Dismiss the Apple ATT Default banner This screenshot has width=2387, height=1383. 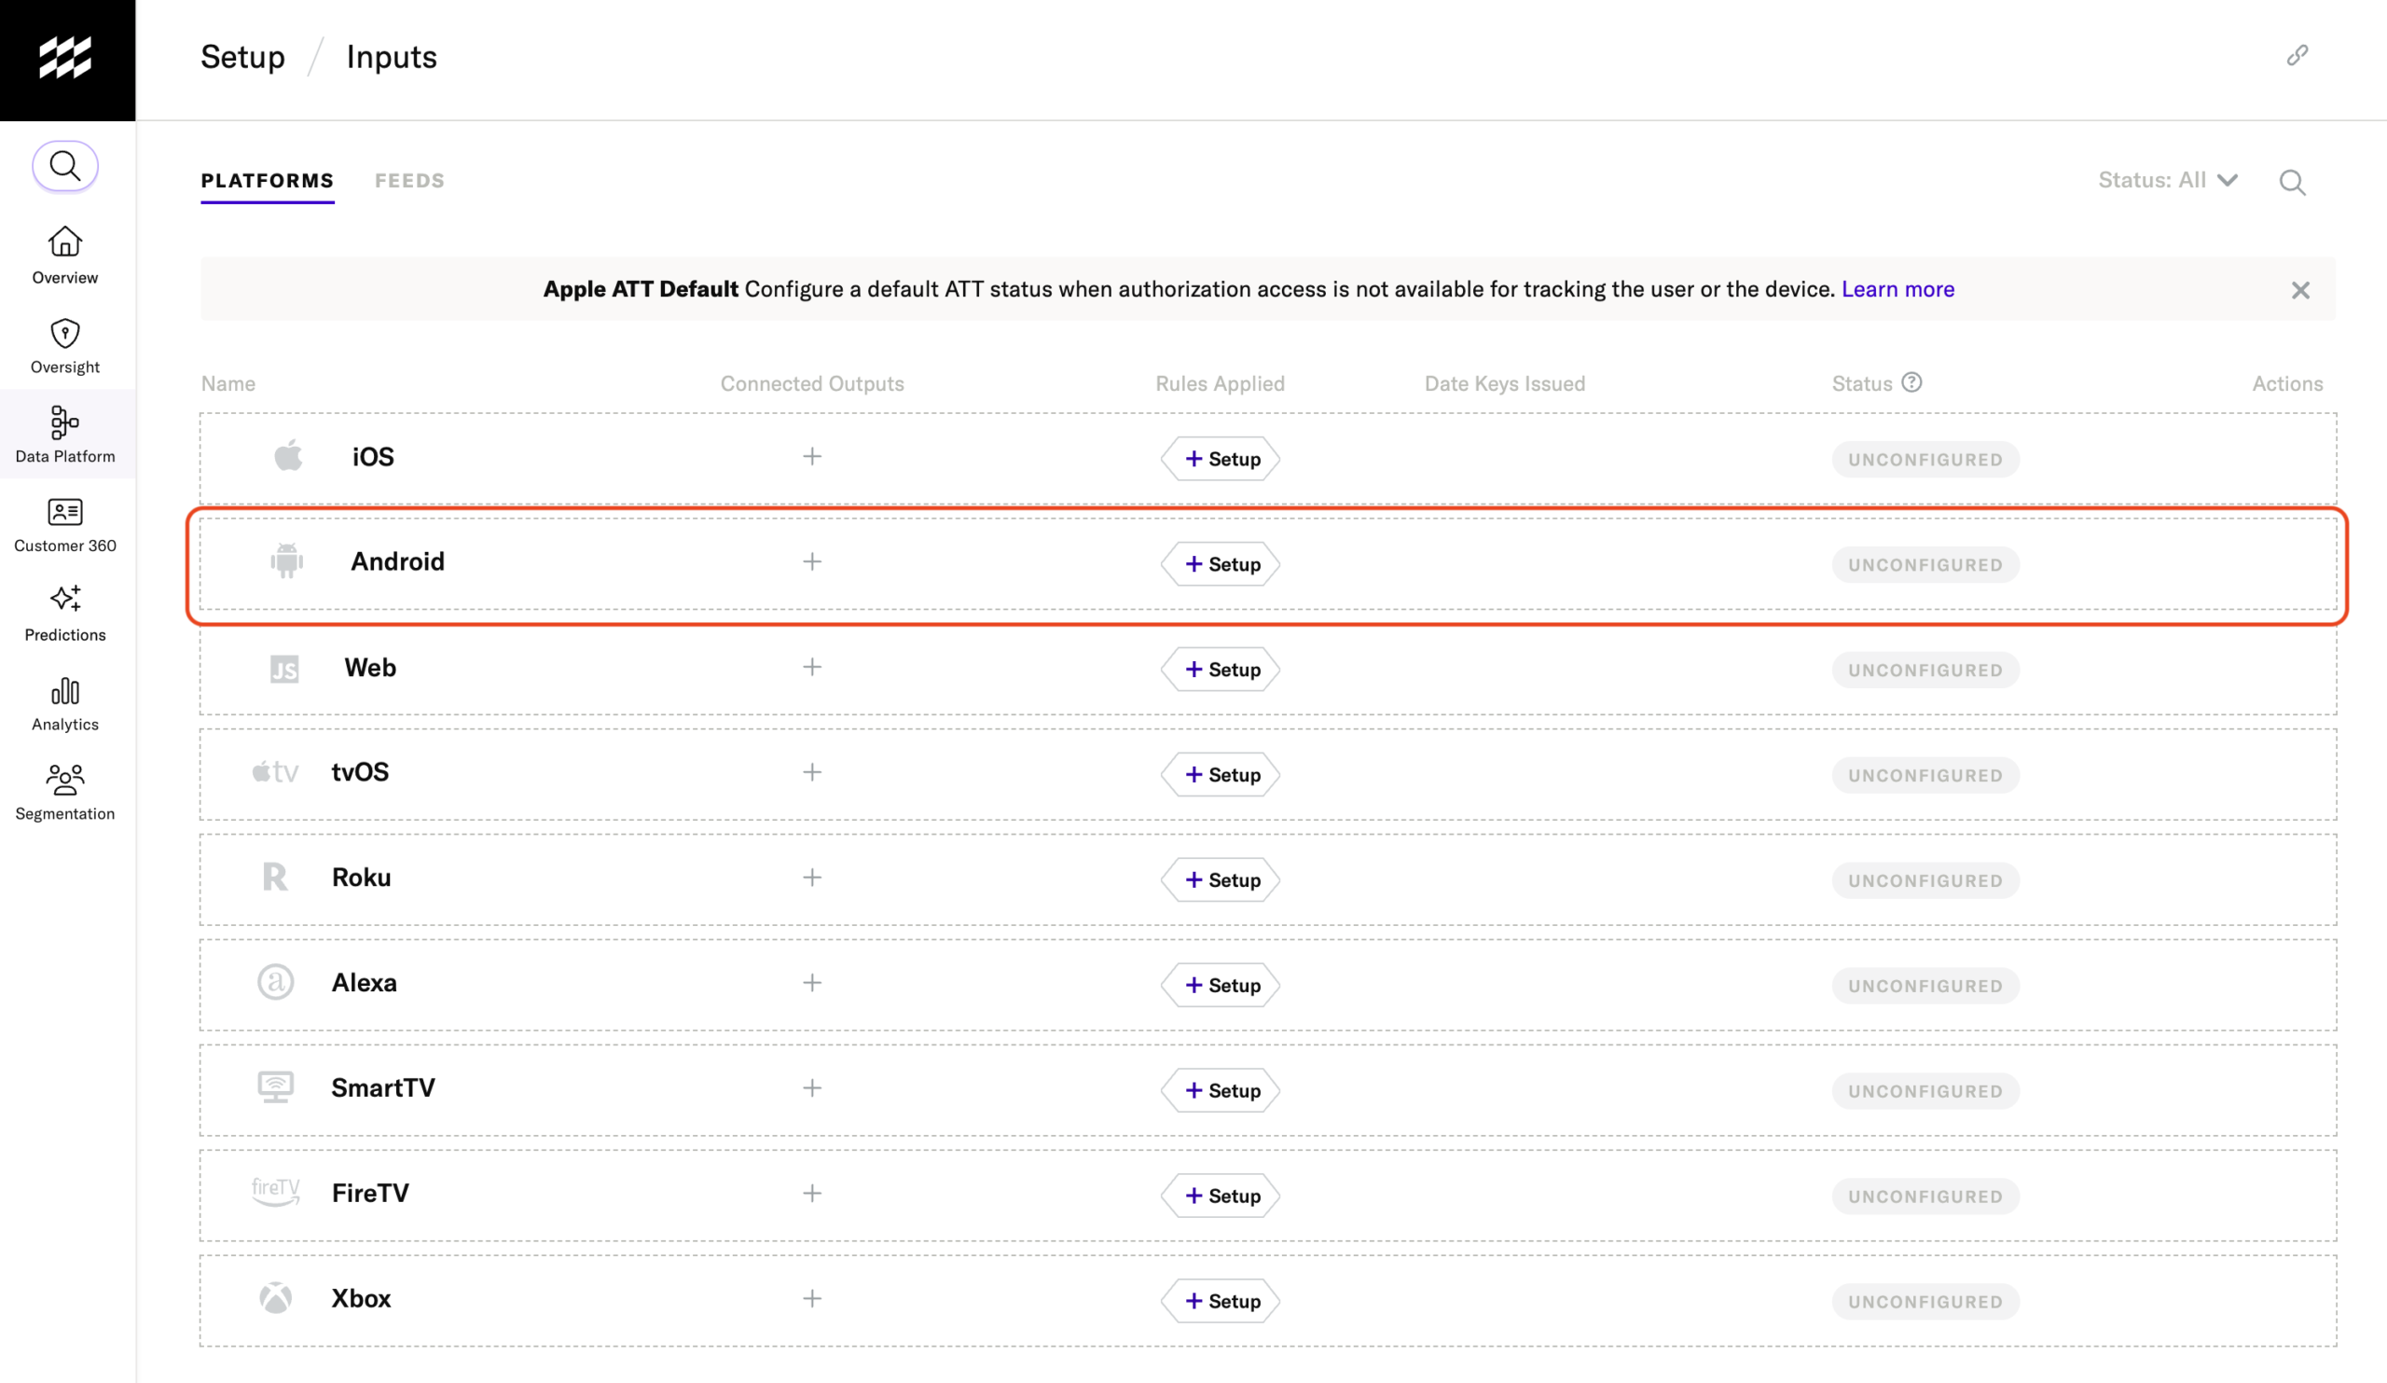click(x=2300, y=290)
